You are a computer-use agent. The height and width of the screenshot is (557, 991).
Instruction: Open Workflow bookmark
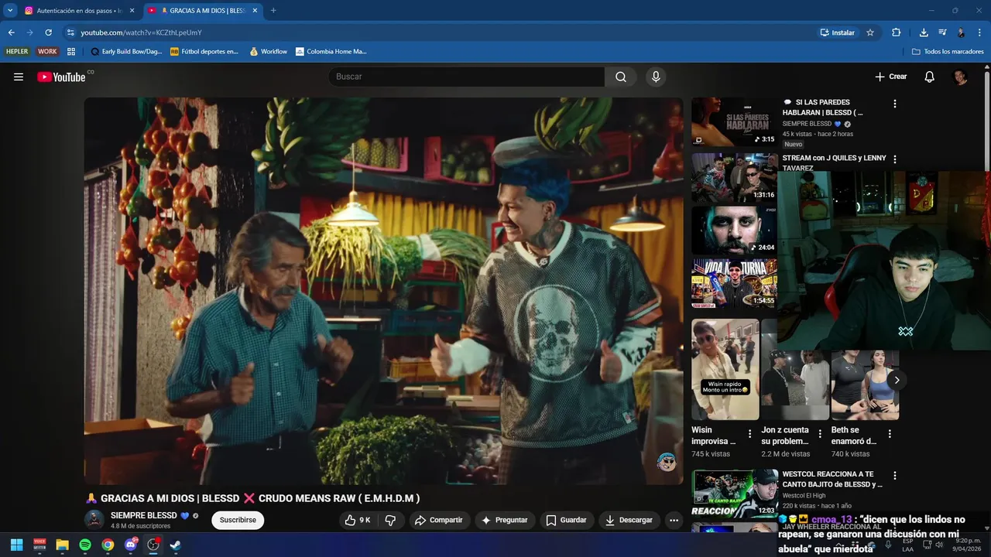pos(268,52)
